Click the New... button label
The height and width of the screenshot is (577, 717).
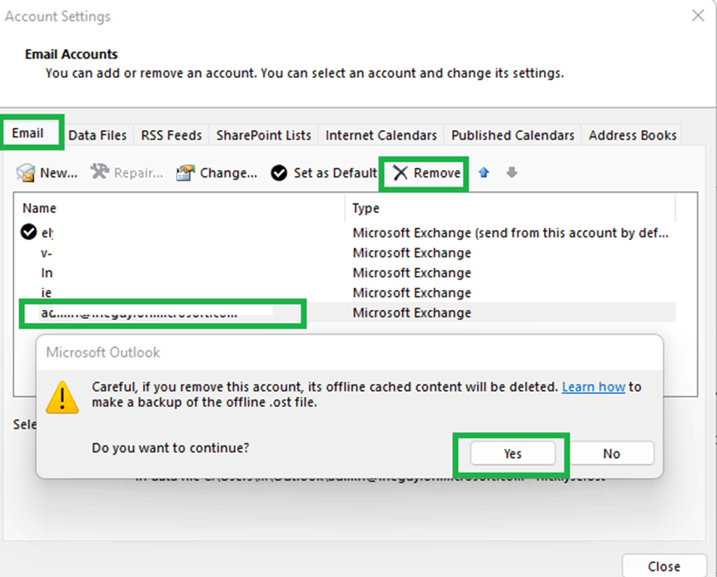(59, 173)
